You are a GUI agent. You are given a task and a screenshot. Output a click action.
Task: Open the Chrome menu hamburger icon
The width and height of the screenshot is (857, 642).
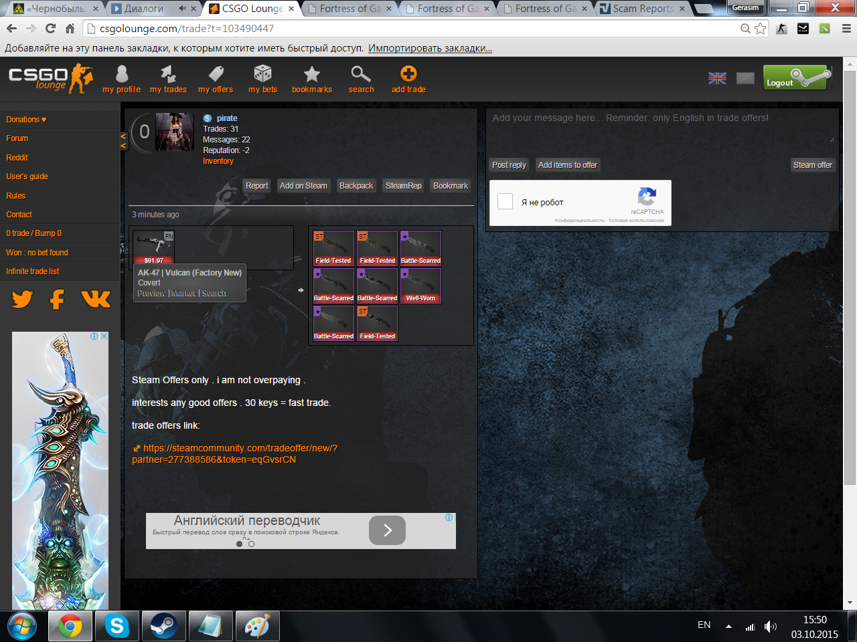(846, 28)
